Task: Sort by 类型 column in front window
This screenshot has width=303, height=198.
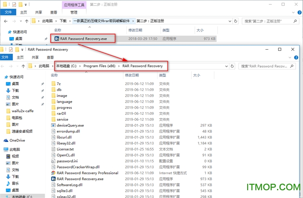Action: point(162,75)
